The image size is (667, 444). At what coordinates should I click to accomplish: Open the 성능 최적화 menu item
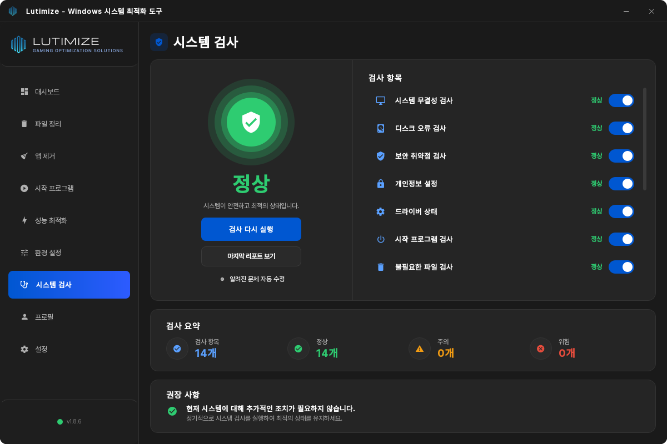click(69, 220)
